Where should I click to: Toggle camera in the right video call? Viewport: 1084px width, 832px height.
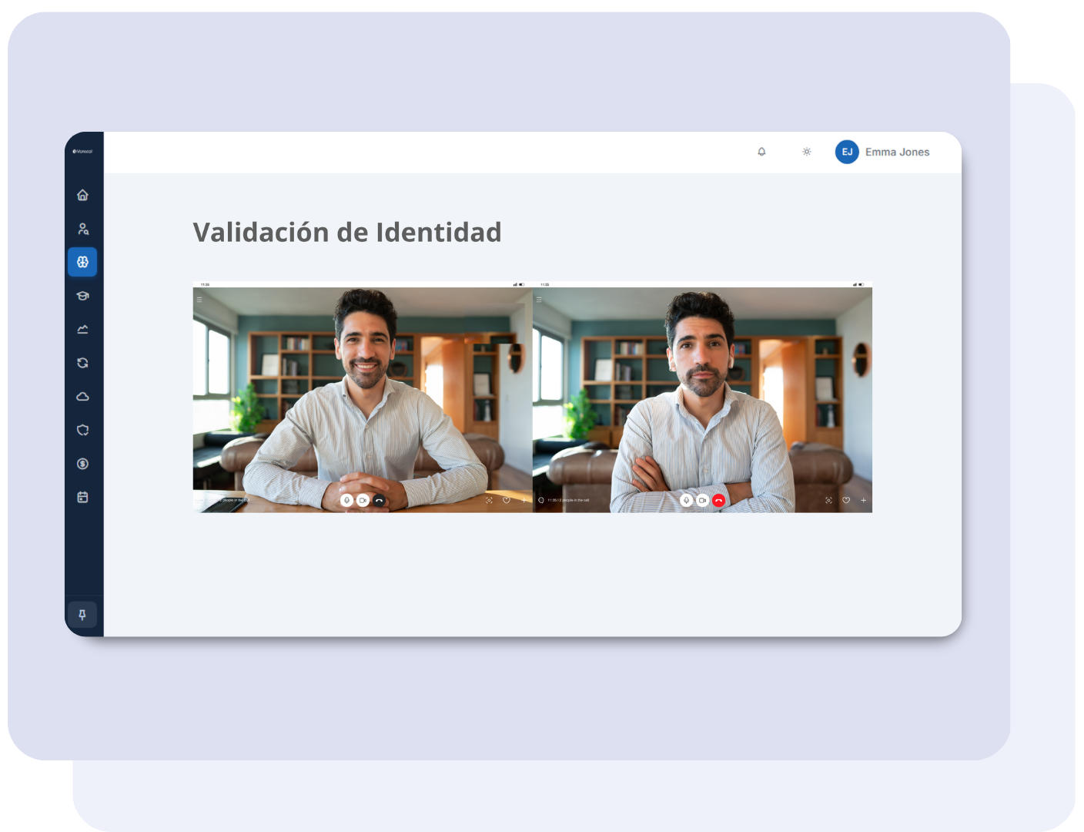pos(702,501)
